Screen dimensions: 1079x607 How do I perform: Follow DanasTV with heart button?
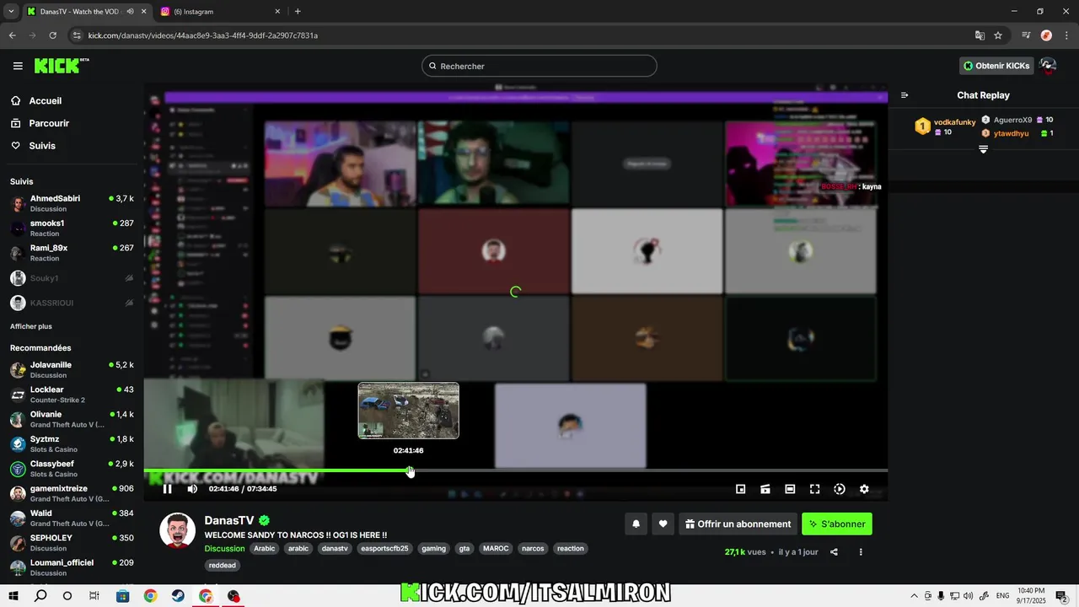[663, 524]
